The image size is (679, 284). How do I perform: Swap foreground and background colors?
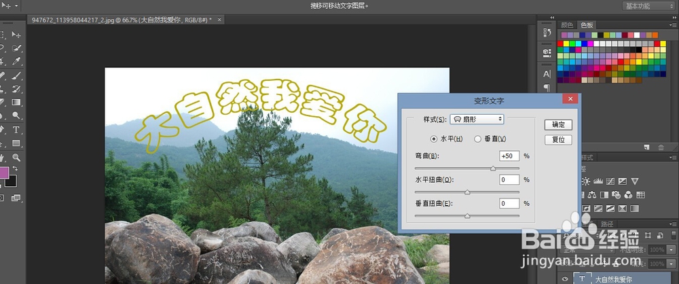tap(15, 168)
